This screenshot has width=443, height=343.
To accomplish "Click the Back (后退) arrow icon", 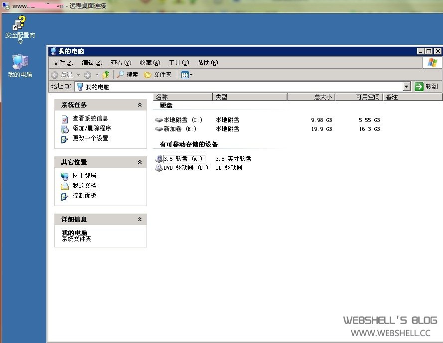I will pyautogui.click(x=55, y=75).
